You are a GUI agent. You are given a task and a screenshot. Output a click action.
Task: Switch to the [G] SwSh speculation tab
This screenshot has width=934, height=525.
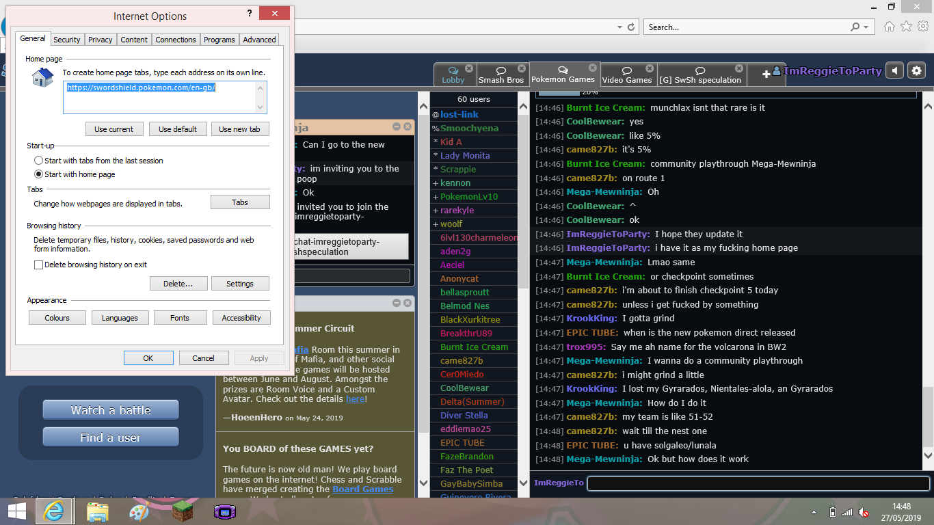point(700,75)
